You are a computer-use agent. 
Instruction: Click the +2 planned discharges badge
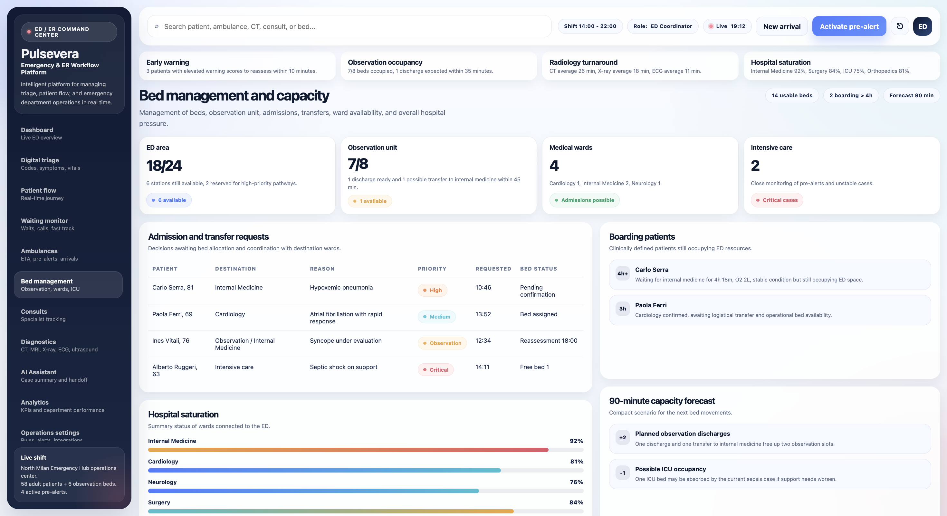point(622,438)
